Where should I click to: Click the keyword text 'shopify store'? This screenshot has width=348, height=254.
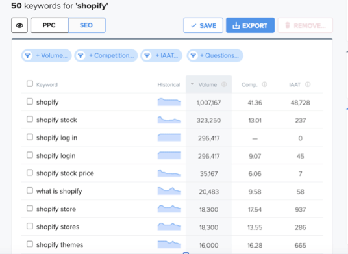pos(56,209)
